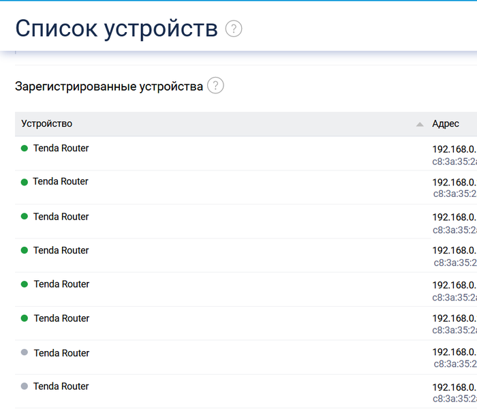
Task: Click the first gray offline status dot
Action: [x=25, y=352]
